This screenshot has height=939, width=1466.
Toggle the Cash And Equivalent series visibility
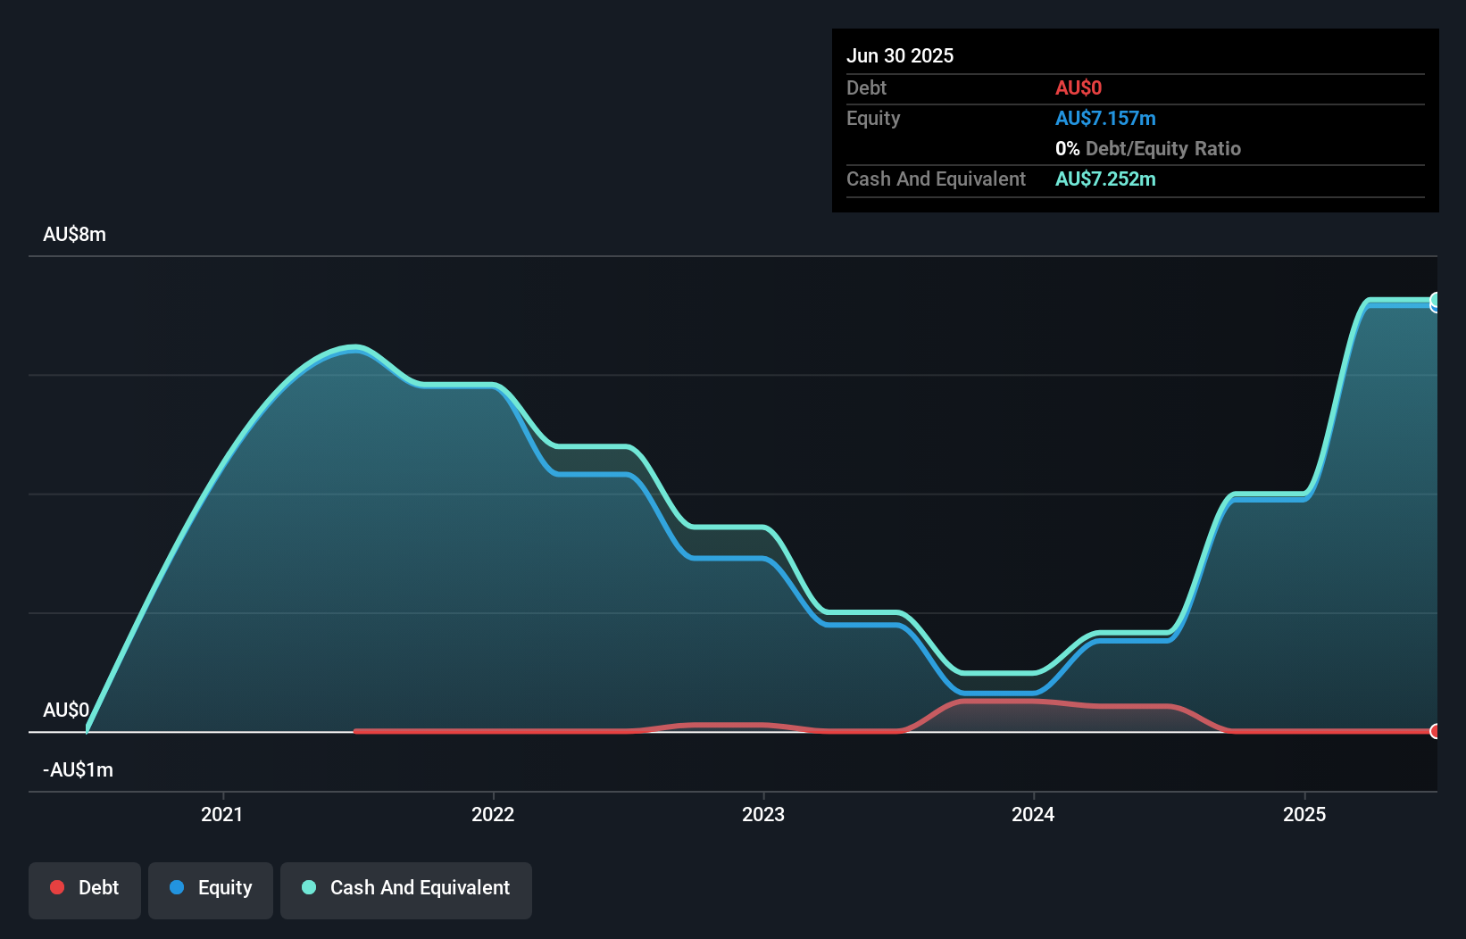pos(406,888)
